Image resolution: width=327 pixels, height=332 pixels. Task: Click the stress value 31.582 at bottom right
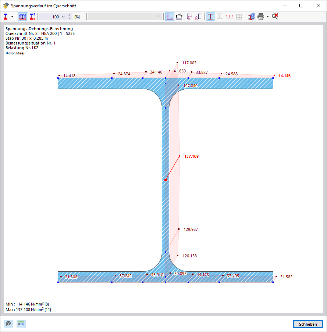coord(286,277)
